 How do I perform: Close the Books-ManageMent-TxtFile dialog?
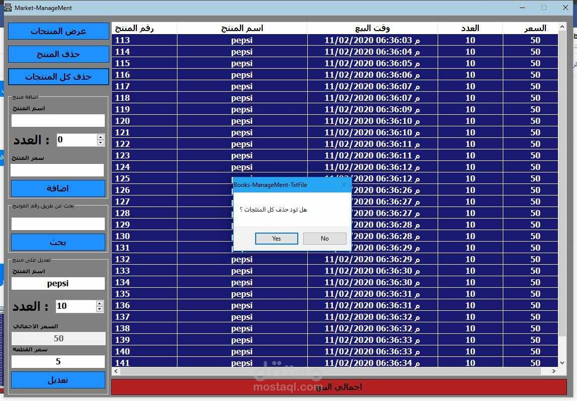344,184
